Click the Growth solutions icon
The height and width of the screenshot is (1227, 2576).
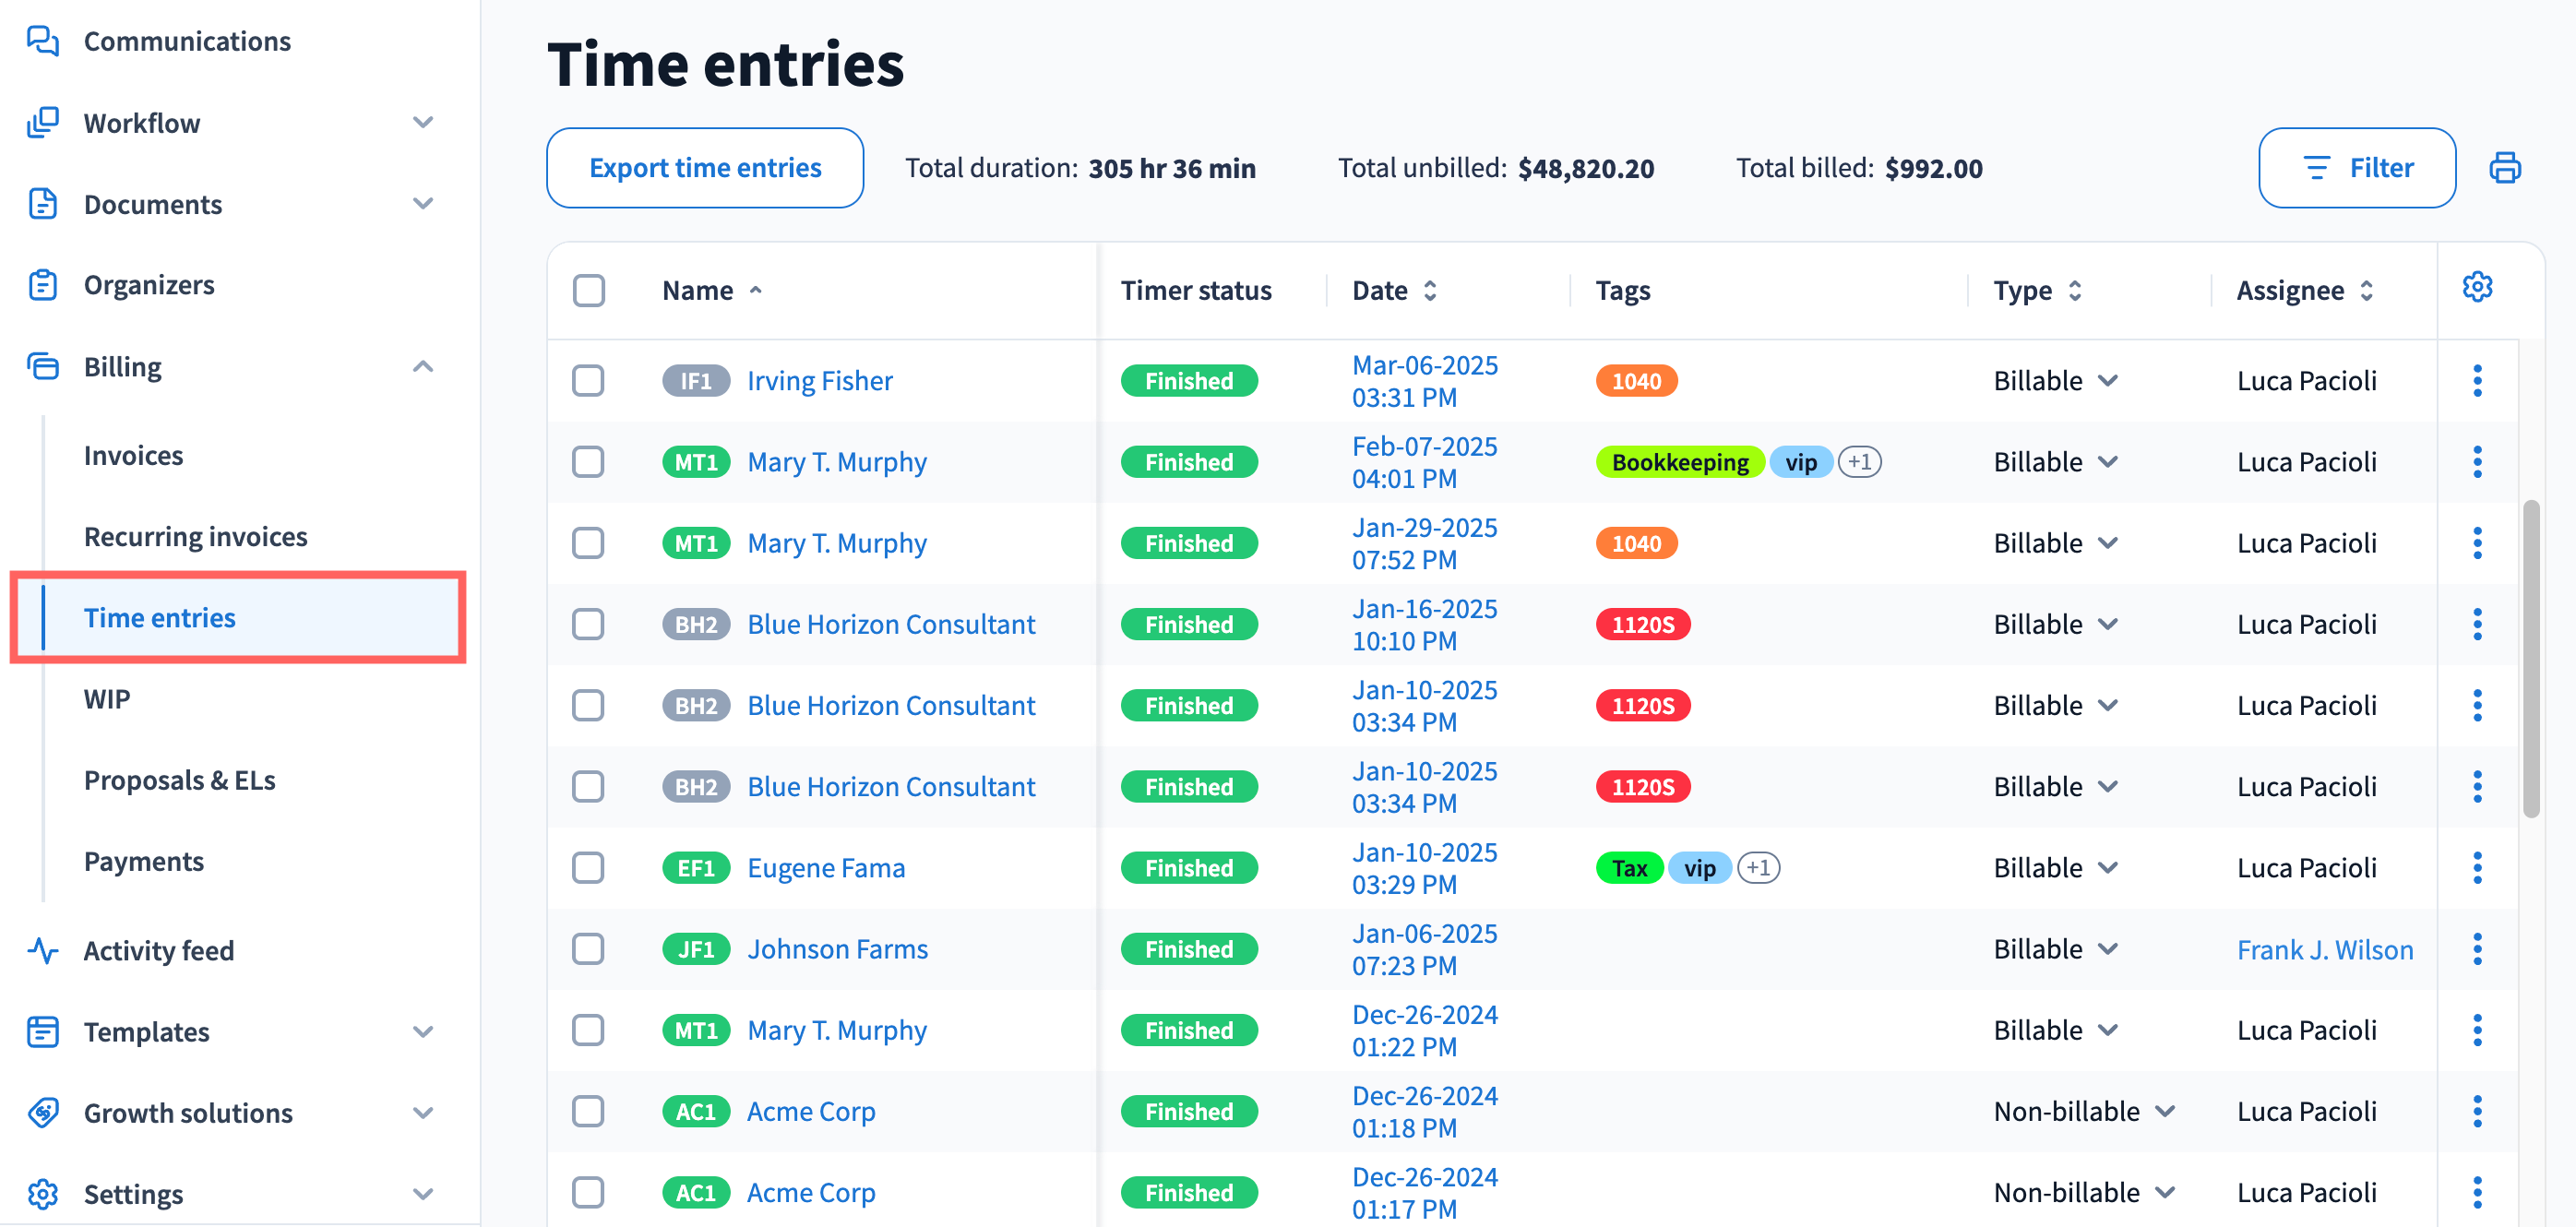42,1112
